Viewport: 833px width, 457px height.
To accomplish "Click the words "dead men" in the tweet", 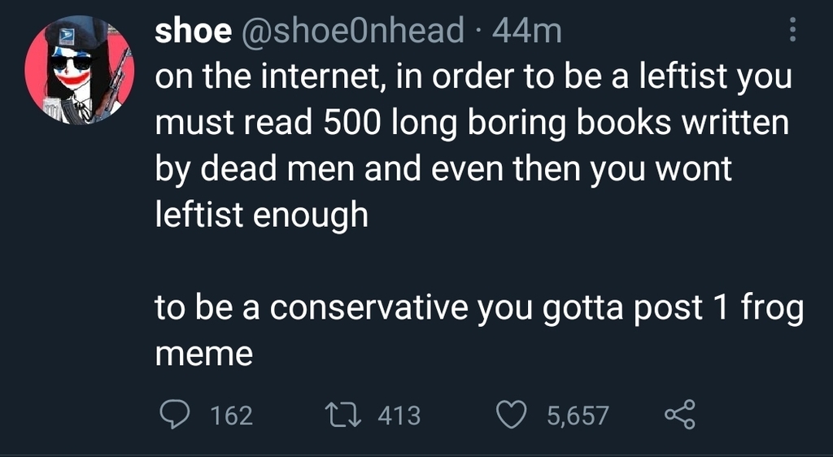I will point(279,169).
